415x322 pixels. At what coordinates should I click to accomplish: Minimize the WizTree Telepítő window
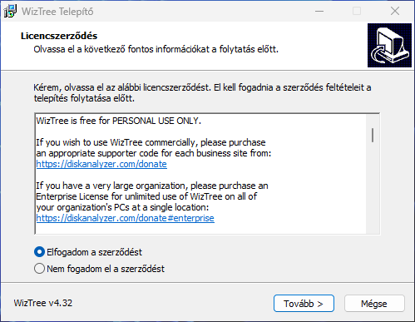319,11
